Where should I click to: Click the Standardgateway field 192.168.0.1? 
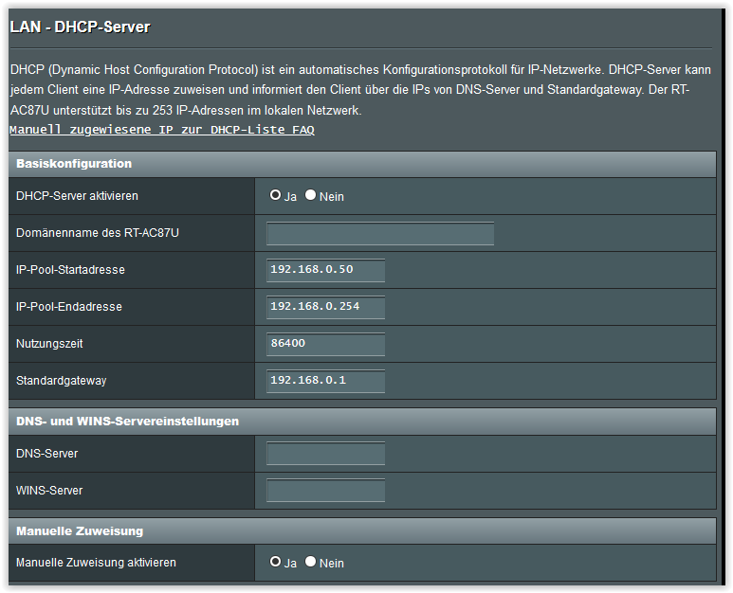[325, 381]
